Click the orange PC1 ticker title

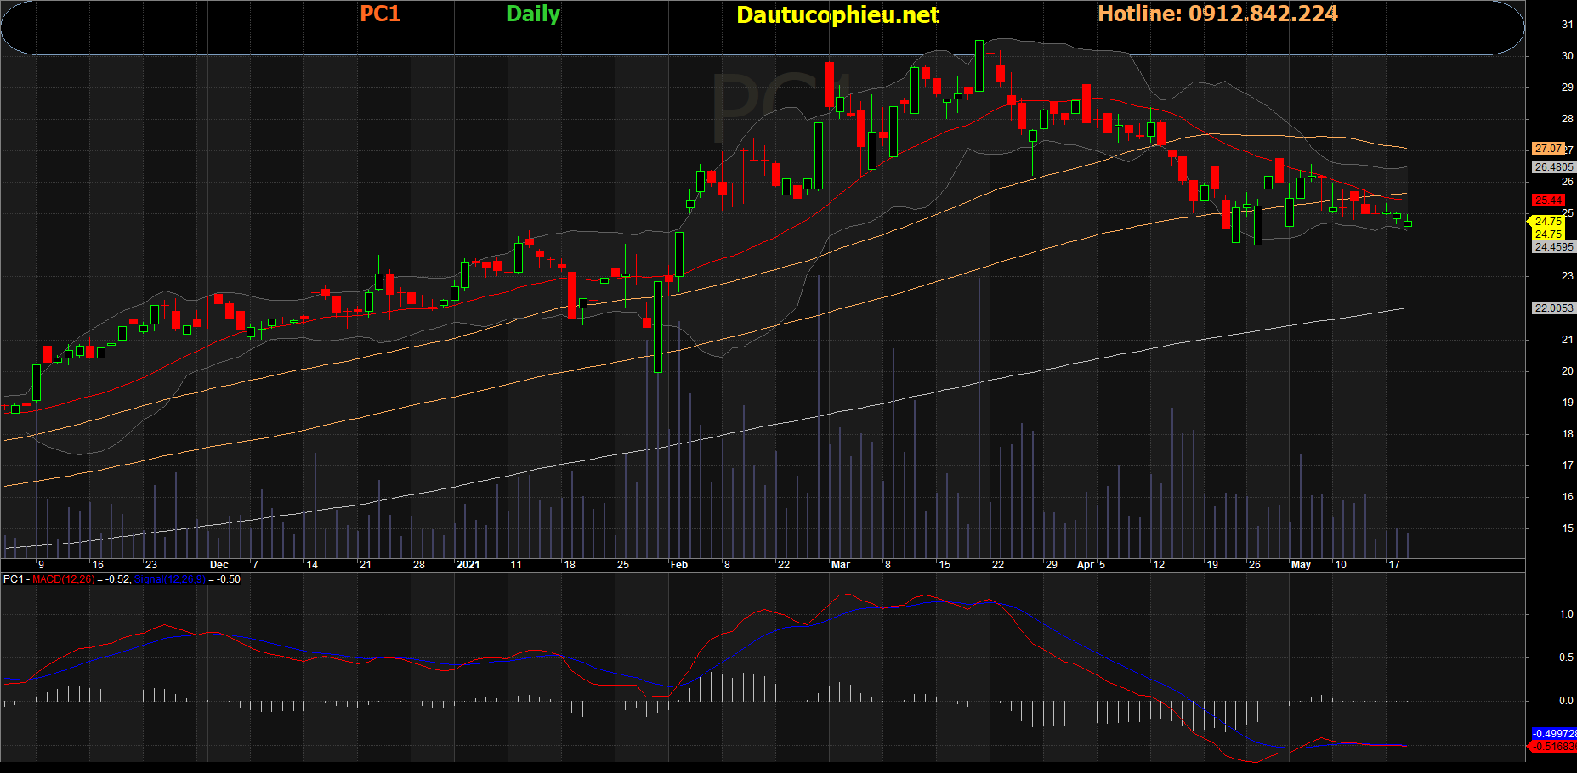point(380,14)
